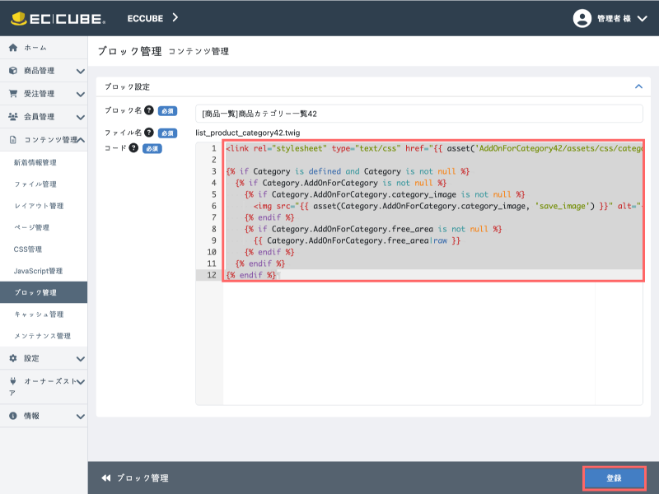Expand the 商品管理 chevron
This screenshot has height=494, width=659.
(80, 72)
